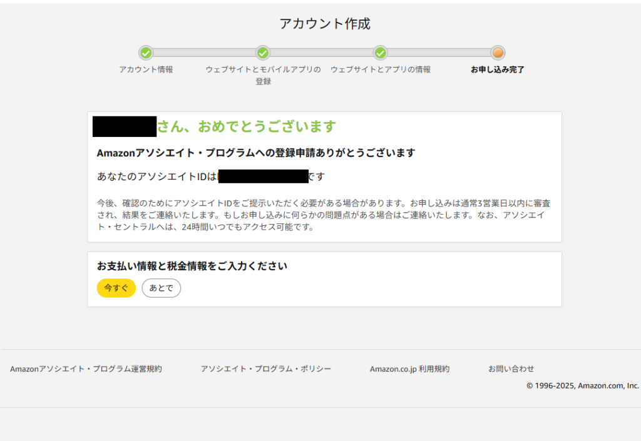Click the checkmark icon above ウェブサイトとアプリの情報
This screenshot has width=641, height=441.
[x=380, y=53]
